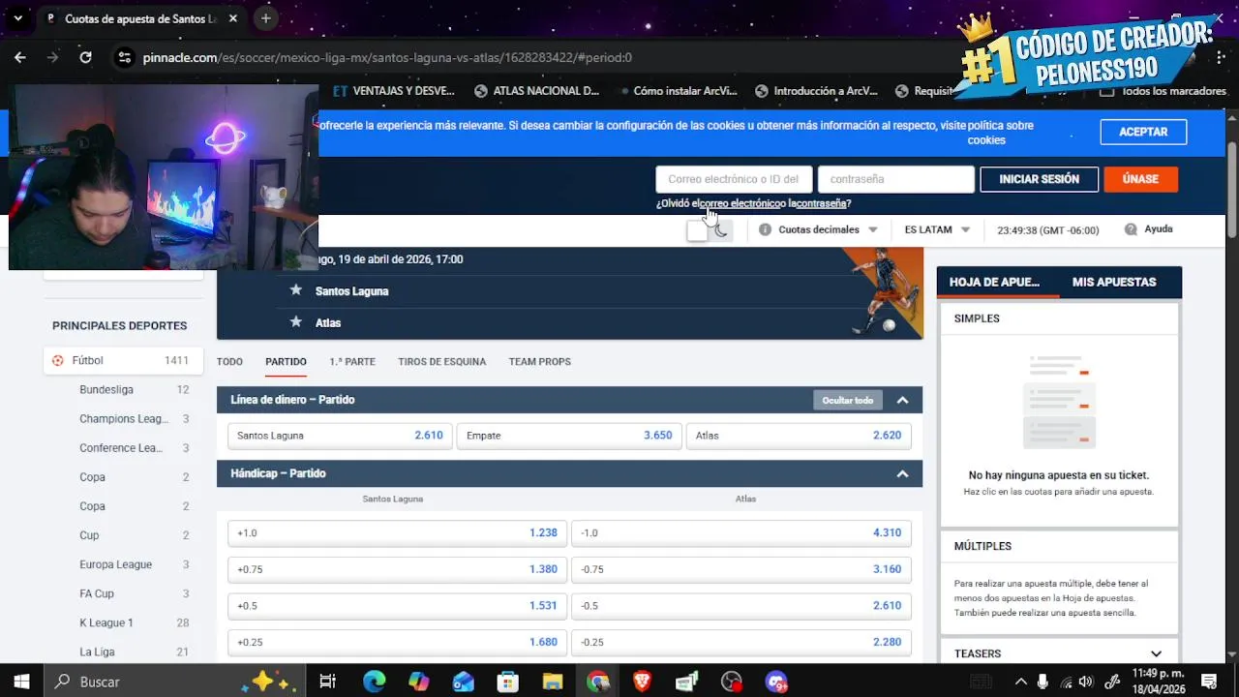Open Brave browser from taskbar
The image size is (1239, 697).
tap(642, 682)
